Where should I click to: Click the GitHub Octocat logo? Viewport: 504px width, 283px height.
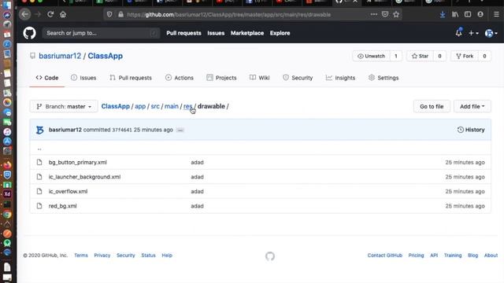(30, 33)
